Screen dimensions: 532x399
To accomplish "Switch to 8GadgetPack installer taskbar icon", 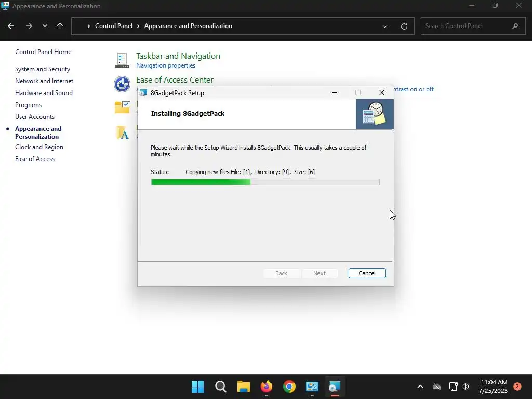I will click(335, 387).
